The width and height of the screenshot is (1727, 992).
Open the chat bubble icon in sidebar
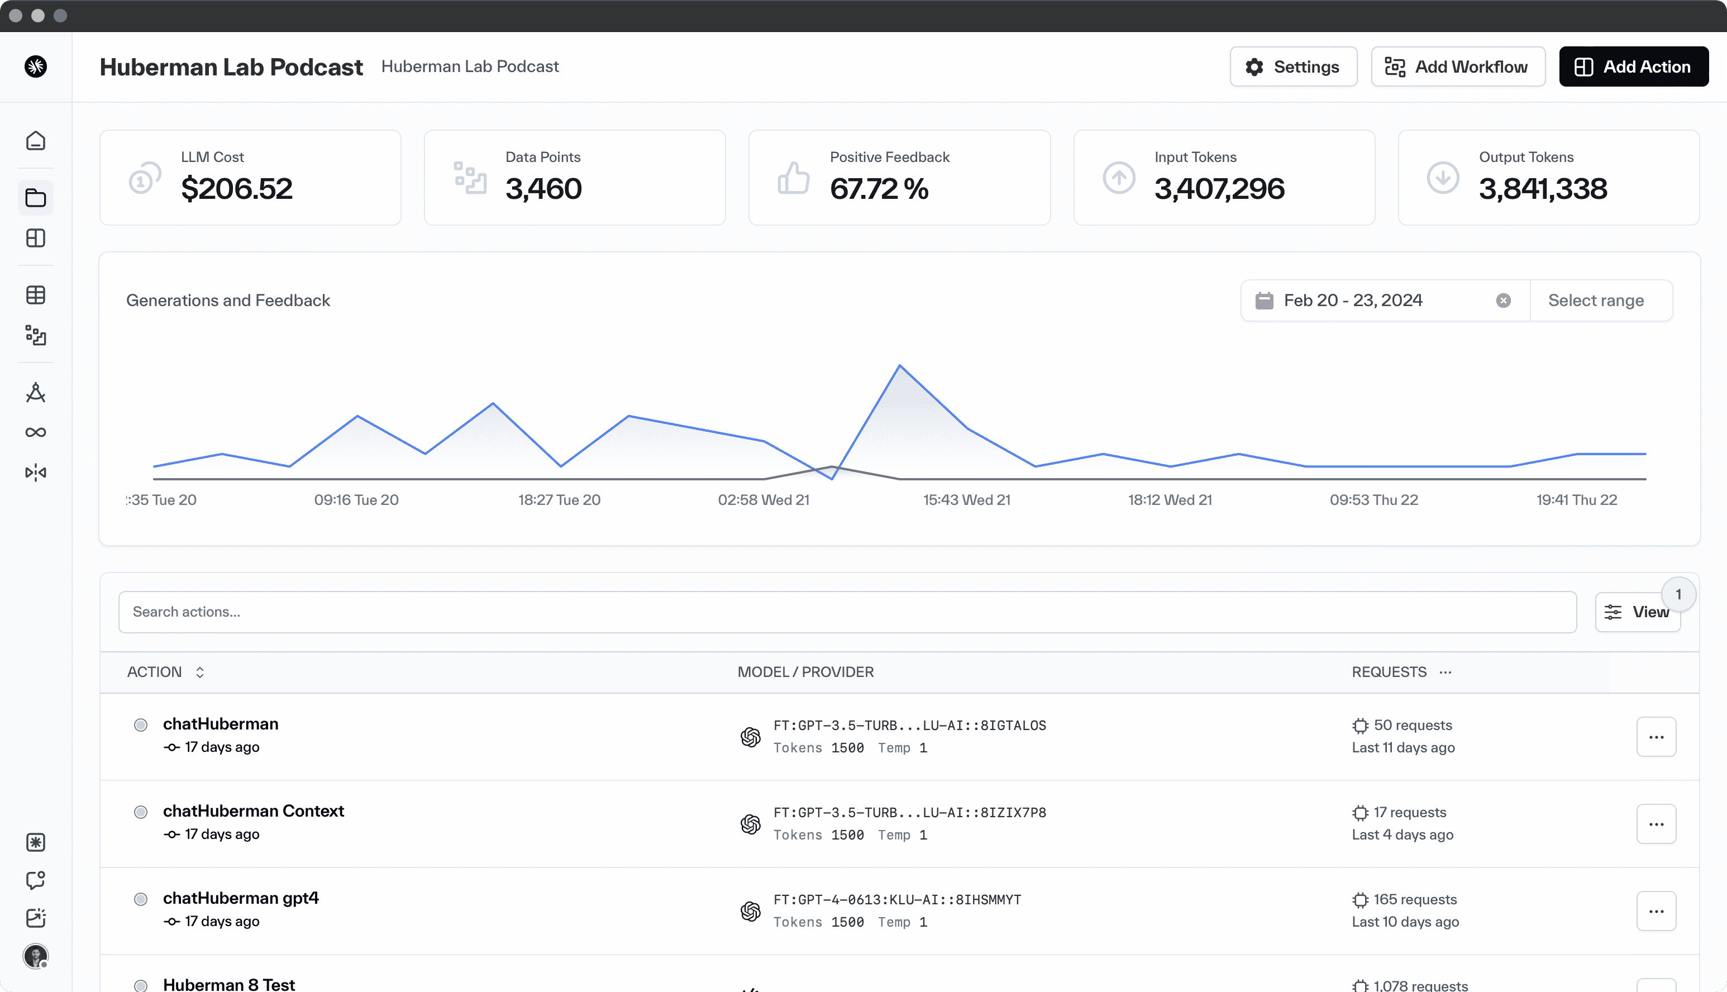(x=35, y=880)
